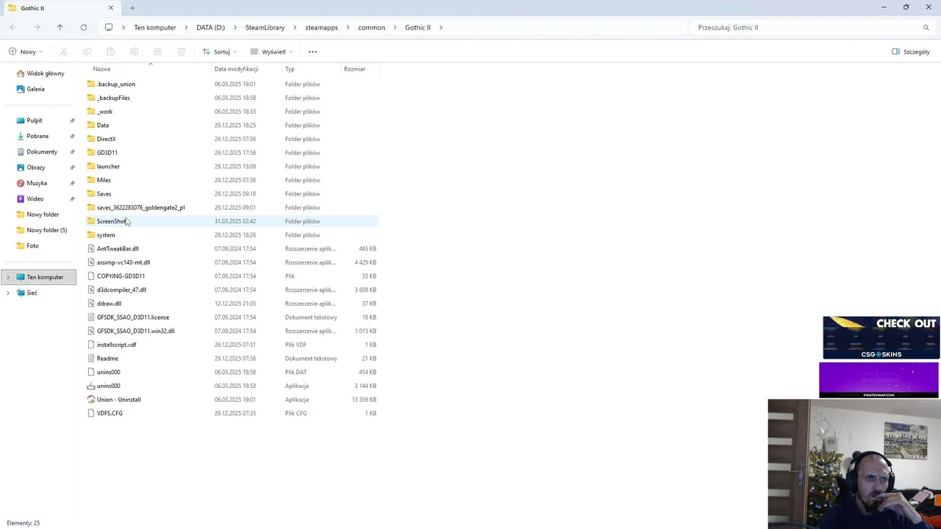Navigate up one folder level
This screenshot has width=941, height=529.
coord(60,27)
